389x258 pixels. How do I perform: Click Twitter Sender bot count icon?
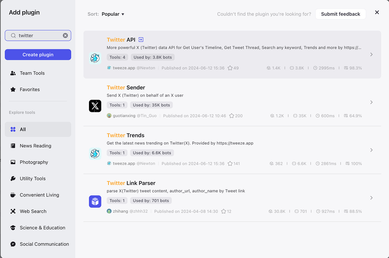295,116
